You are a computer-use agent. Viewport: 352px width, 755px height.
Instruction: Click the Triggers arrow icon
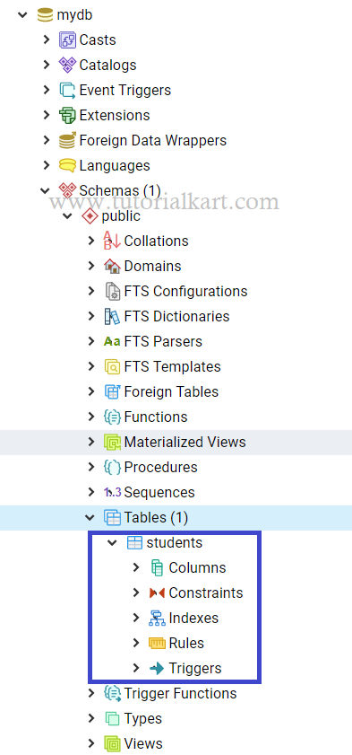tap(157, 668)
